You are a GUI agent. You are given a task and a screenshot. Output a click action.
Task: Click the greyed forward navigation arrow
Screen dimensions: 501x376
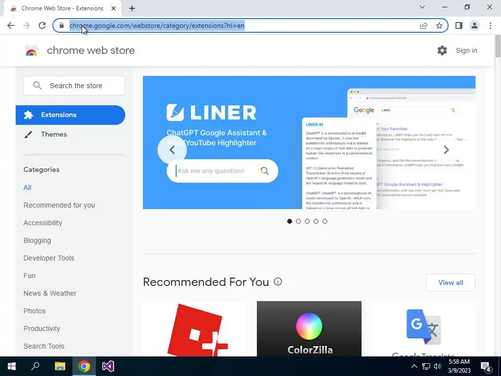(x=26, y=25)
